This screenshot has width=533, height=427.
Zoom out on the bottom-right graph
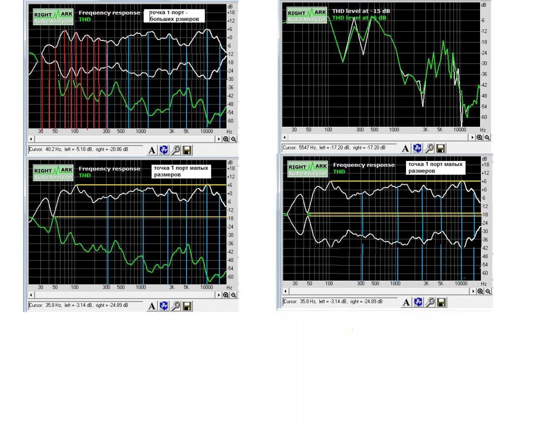pos(487,291)
